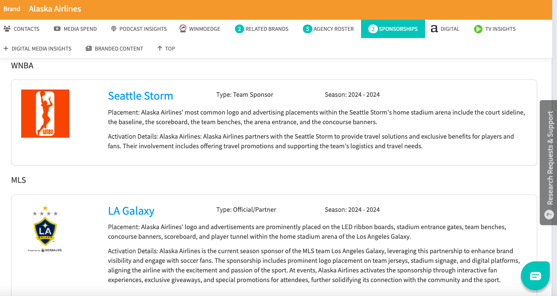Screen dimensions: 557x296
Task: Click the up arrow icon beside Top
Action: pos(159,48)
